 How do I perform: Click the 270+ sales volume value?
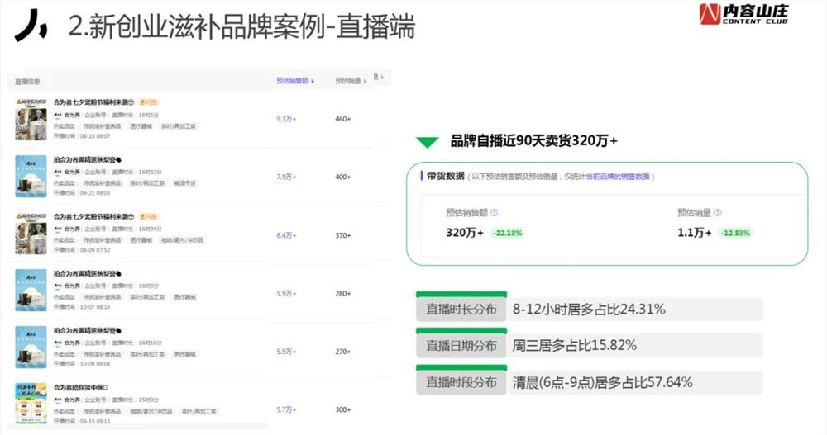coord(343,352)
